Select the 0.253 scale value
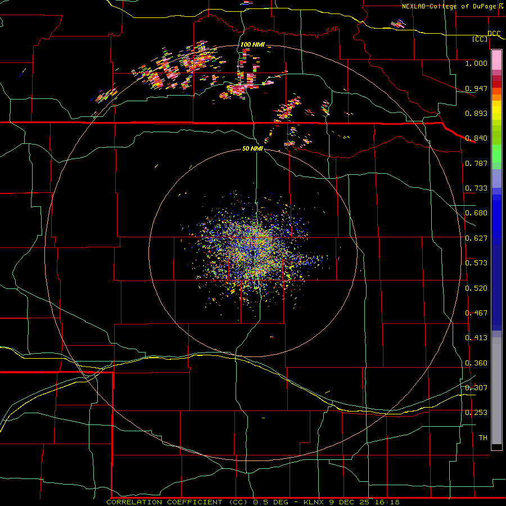The height and width of the screenshot is (506, 506). click(x=476, y=413)
